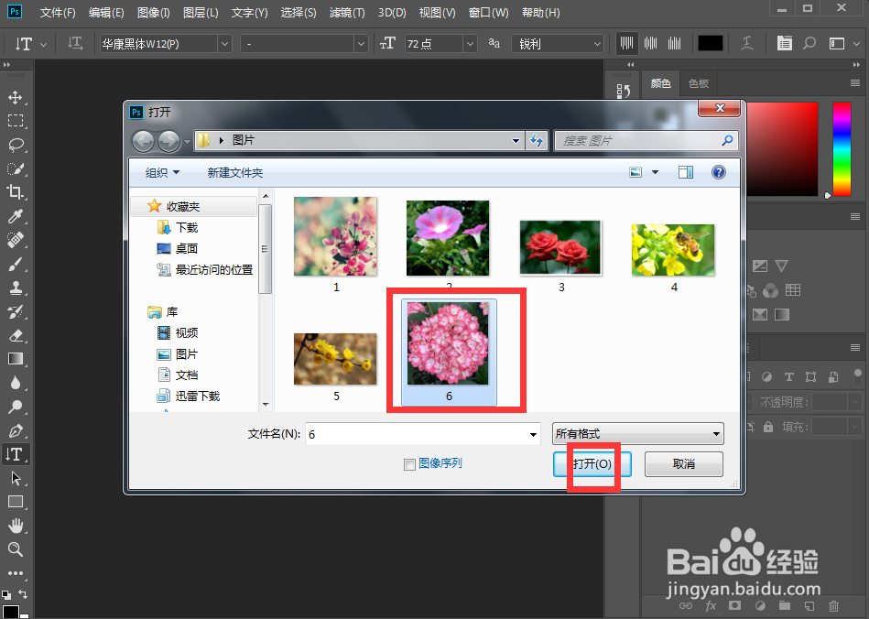Click the foreground color swatch in toolbox
The image size is (869, 619).
tap(10, 612)
